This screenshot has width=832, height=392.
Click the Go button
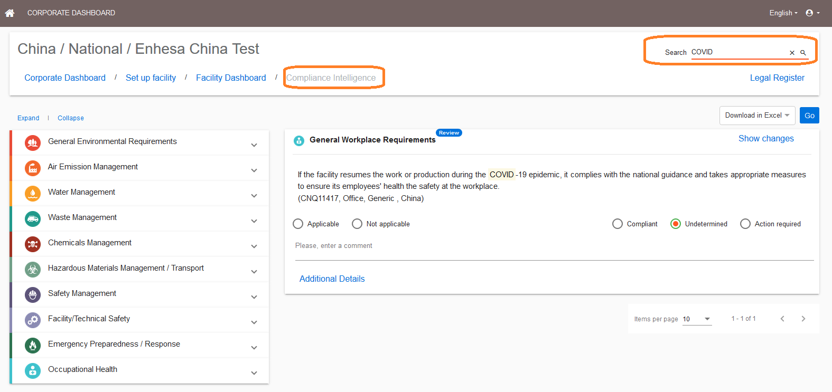coord(809,116)
